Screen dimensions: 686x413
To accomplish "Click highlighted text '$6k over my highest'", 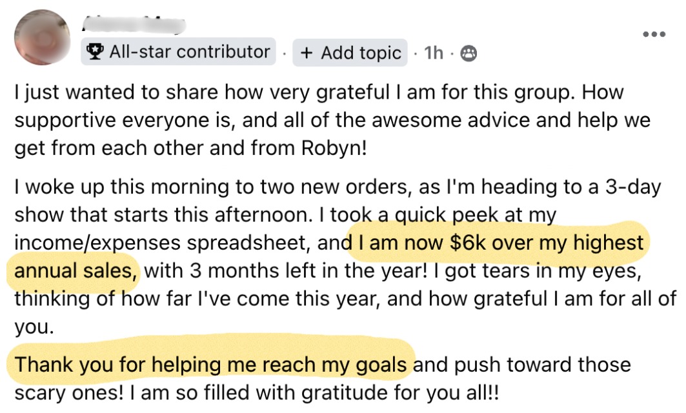I will [547, 243].
